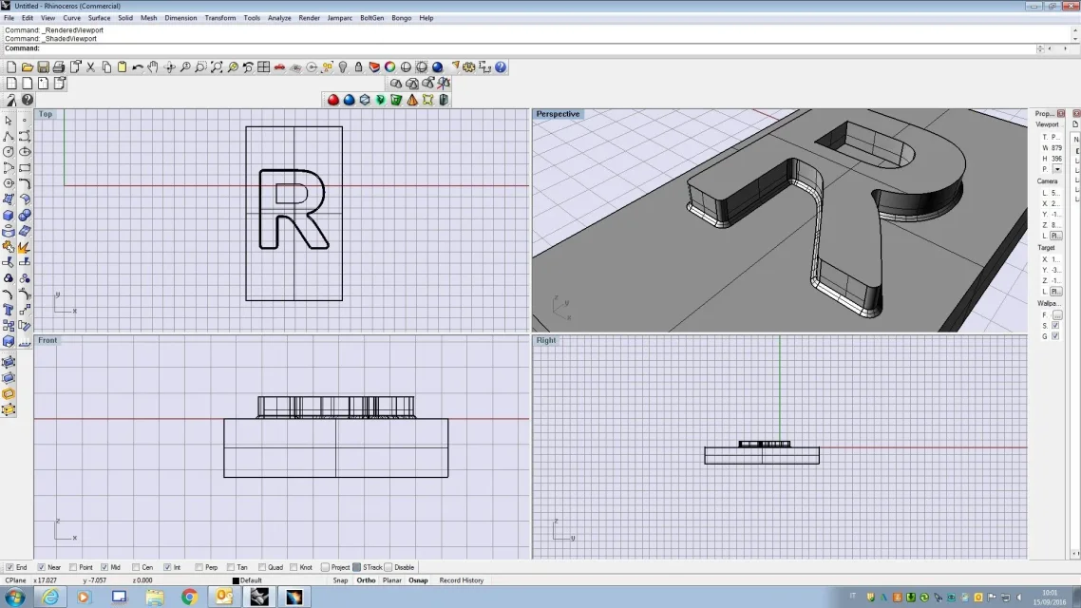
Task: Click the orange cone icon
Action: coord(412,100)
